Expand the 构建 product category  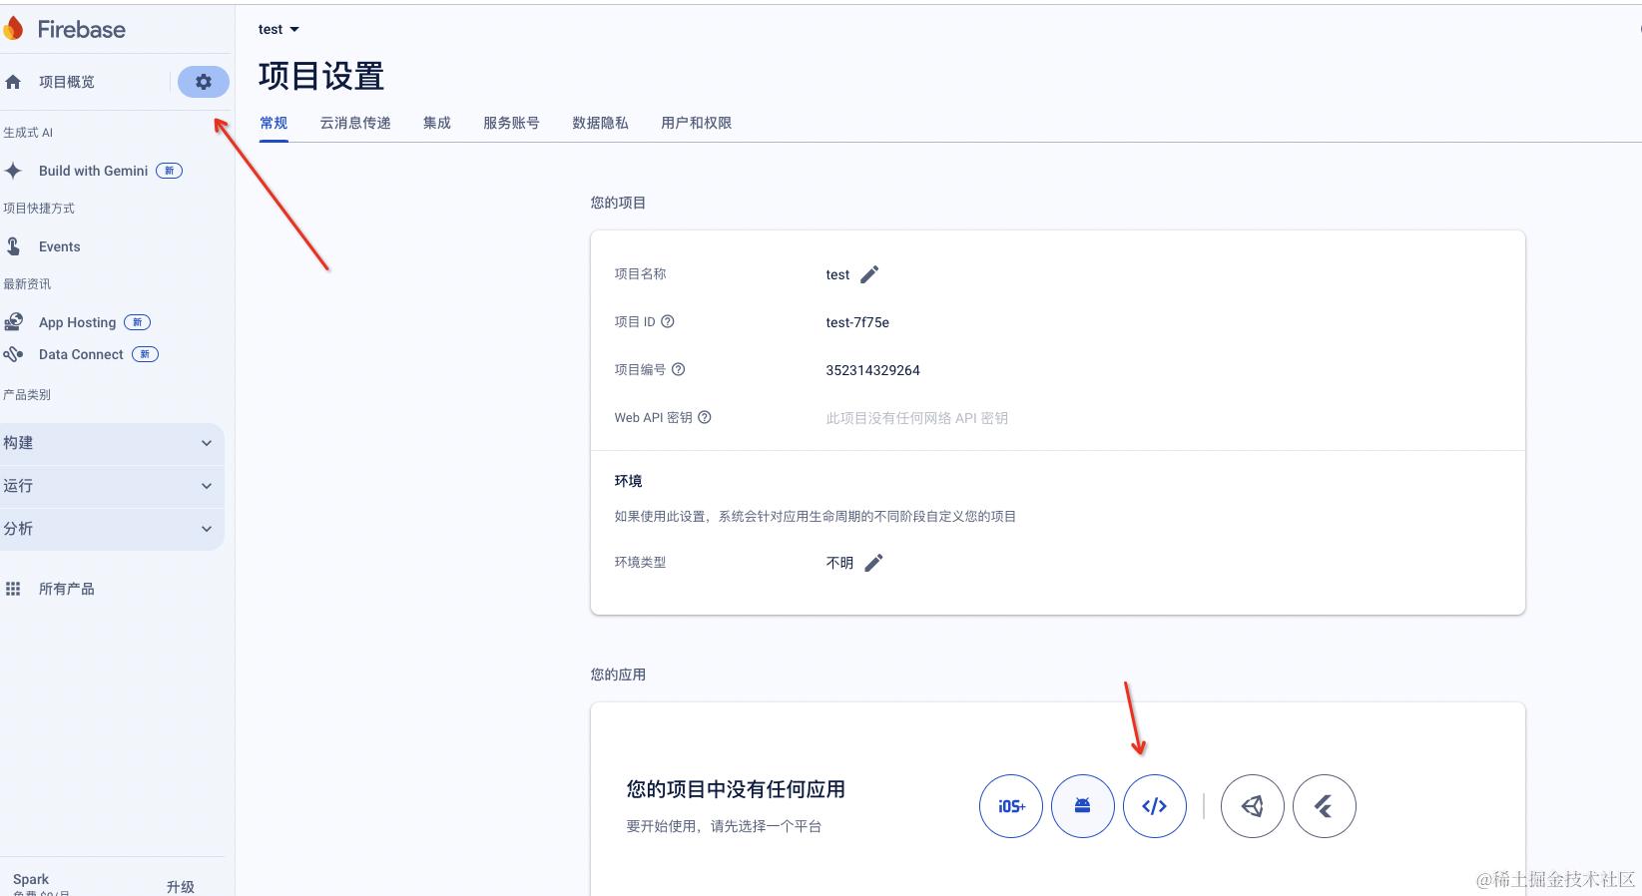(112, 443)
